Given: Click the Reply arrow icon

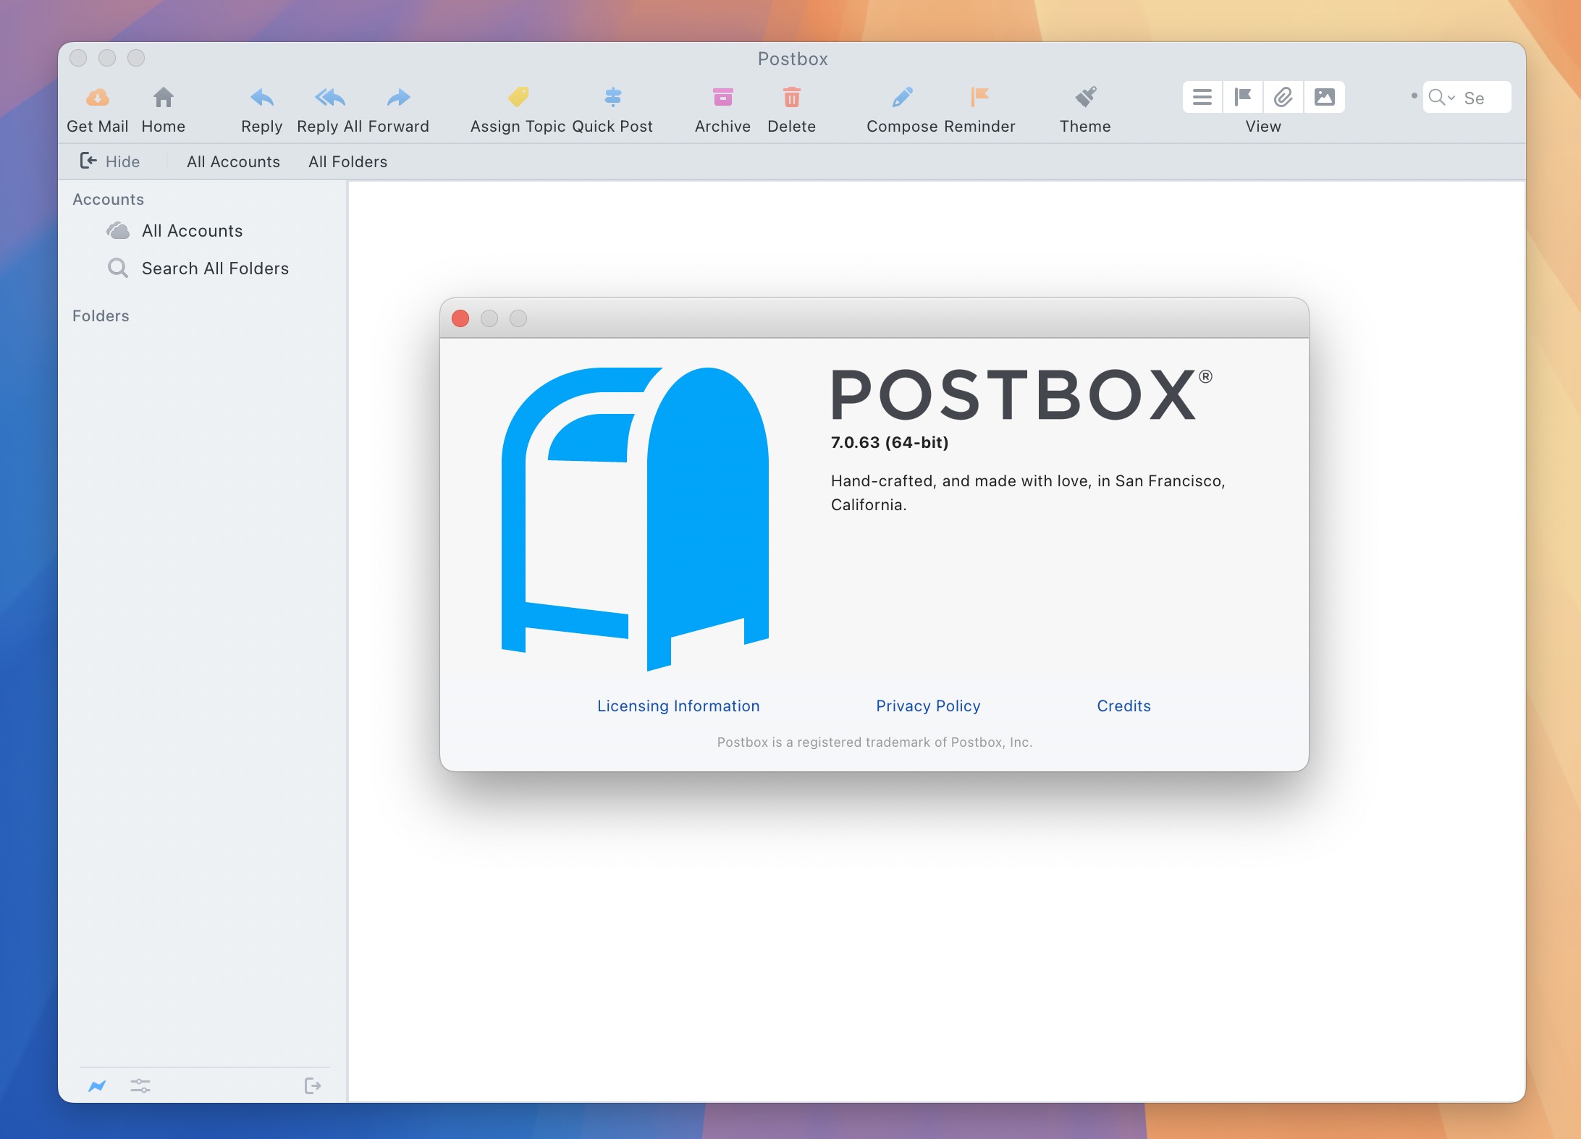Looking at the screenshot, I should (261, 97).
